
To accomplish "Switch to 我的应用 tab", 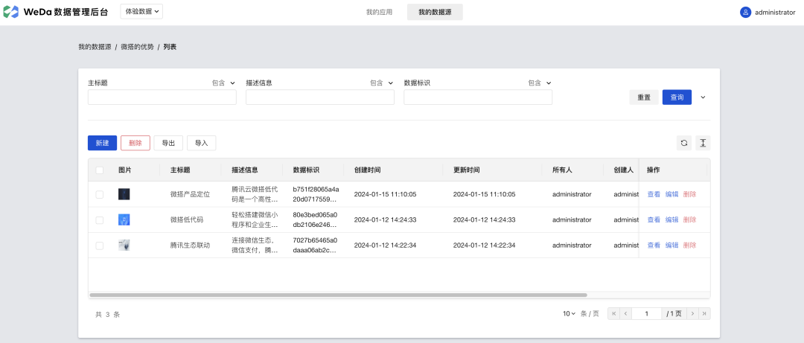I will pos(380,12).
